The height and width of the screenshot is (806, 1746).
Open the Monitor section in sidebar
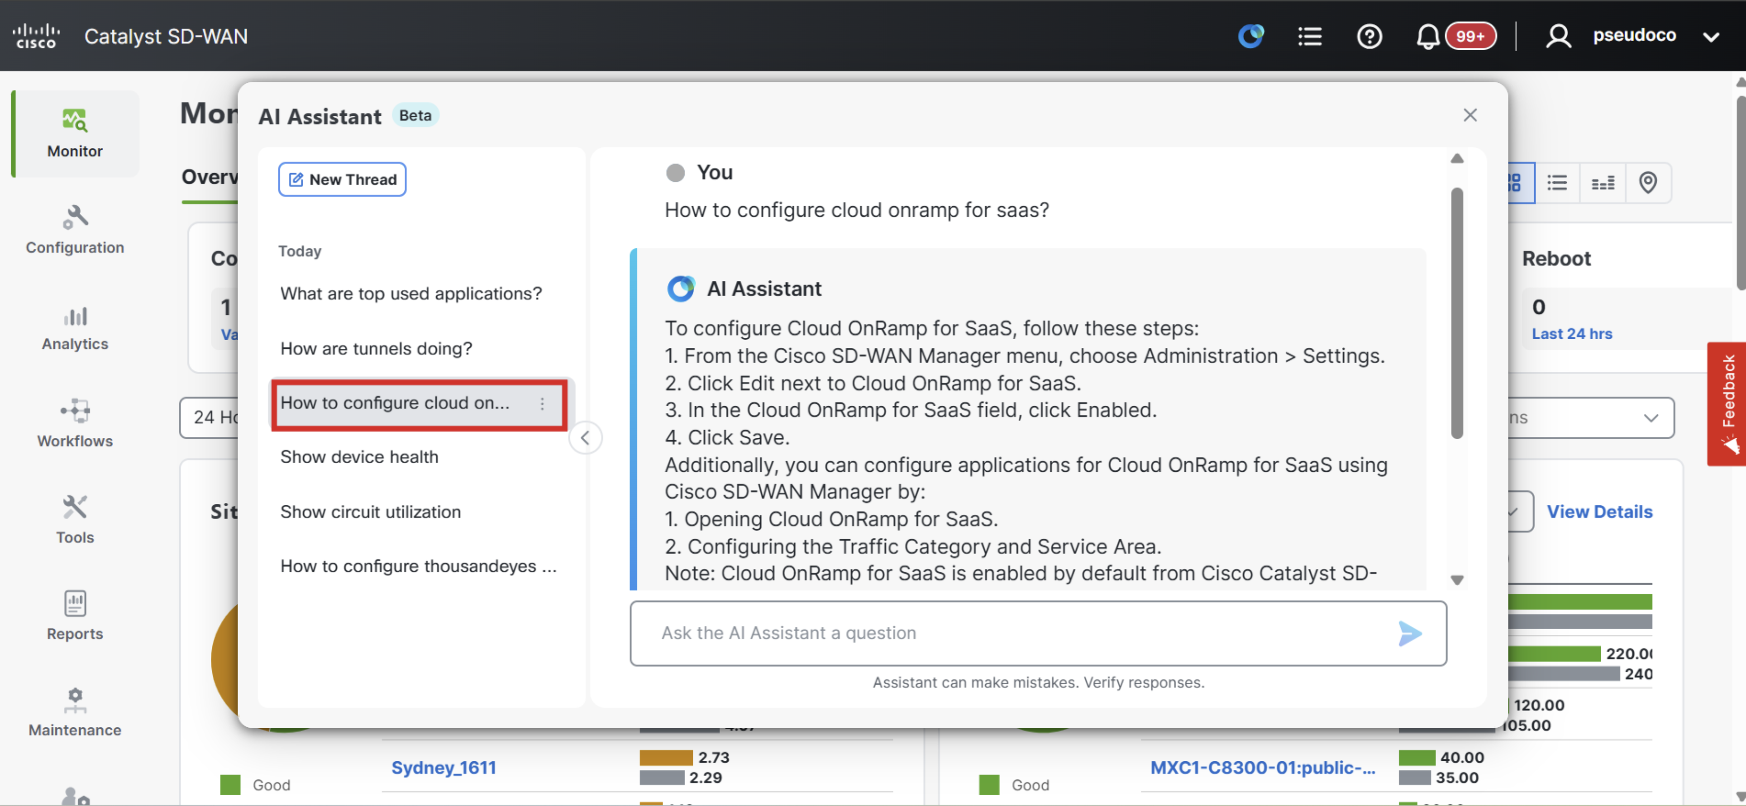tap(75, 133)
